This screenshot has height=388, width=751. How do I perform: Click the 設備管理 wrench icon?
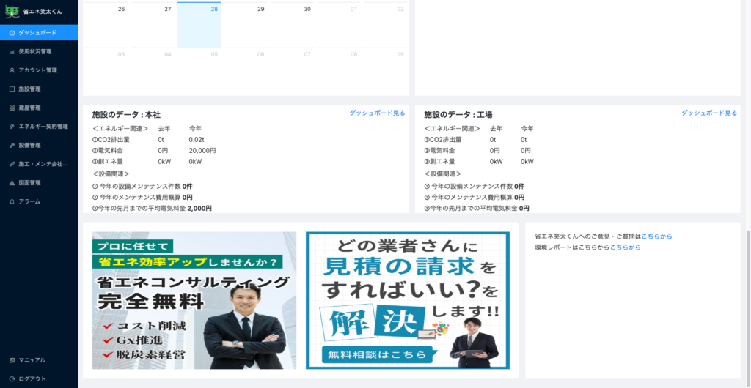(12, 145)
